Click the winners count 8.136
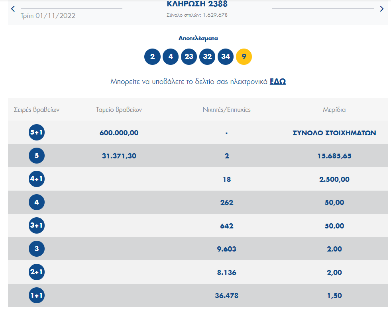Viewport: 391px width, 312px height. coord(226,273)
